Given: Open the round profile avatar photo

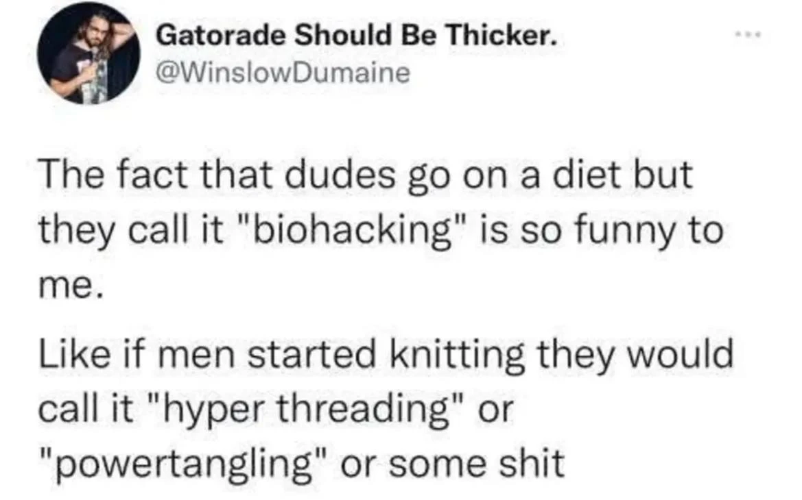Looking at the screenshot, I should coord(89,53).
